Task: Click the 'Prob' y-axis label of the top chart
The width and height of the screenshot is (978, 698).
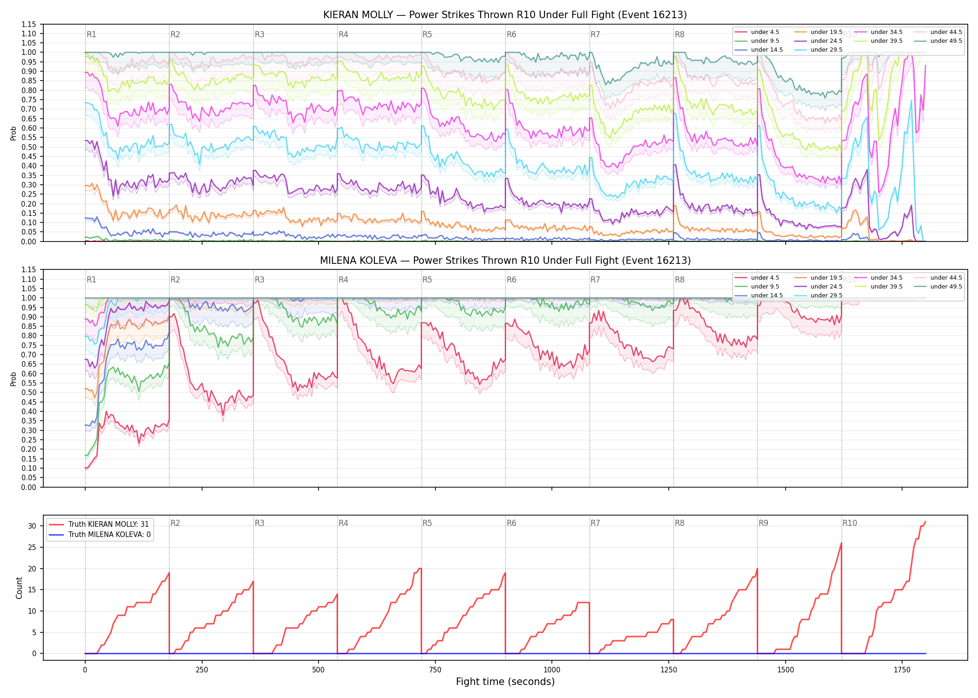Action: click(x=14, y=134)
